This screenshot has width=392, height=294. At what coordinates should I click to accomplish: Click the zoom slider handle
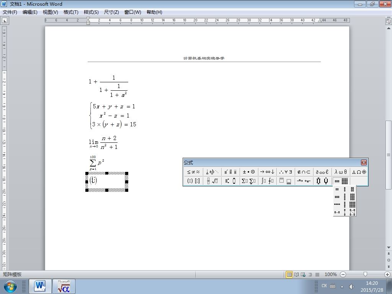(x=365, y=274)
